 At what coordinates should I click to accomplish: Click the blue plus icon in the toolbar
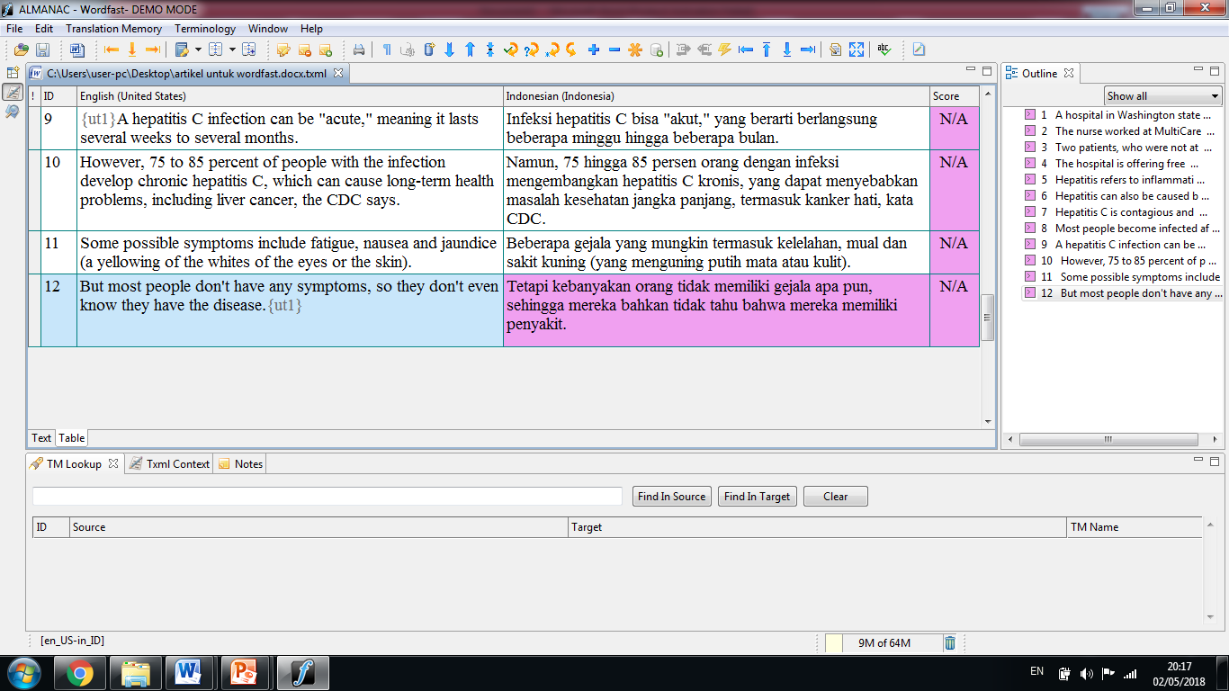pos(594,50)
